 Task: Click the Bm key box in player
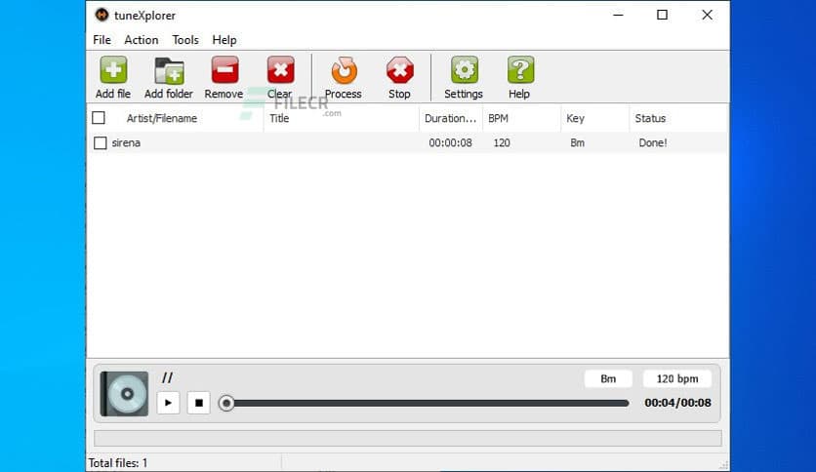(x=608, y=379)
